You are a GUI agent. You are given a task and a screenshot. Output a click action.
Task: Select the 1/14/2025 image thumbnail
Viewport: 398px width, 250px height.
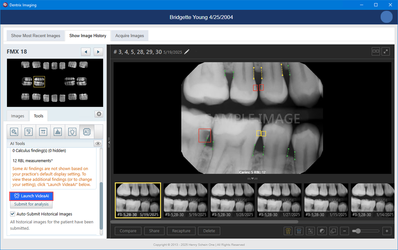(373, 201)
